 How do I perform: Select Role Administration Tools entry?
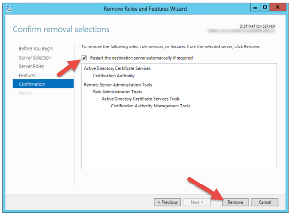pos(117,92)
